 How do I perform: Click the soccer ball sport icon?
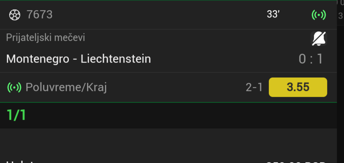coord(14,15)
